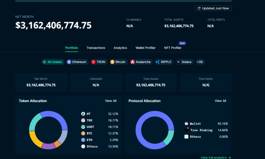Image resolution: width=265 pixels, height=159 pixels.
Task: Open View All in Token Allocation
Action: 111,101
